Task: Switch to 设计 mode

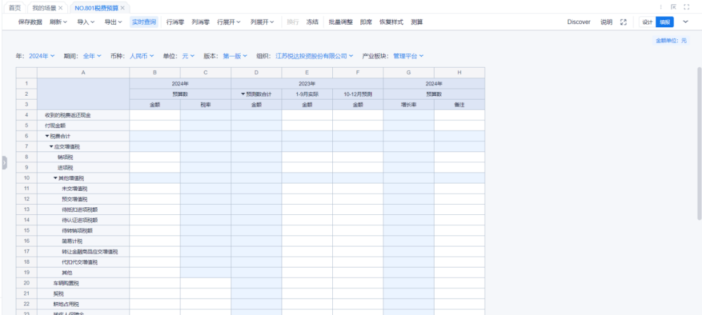Action: point(647,22)
